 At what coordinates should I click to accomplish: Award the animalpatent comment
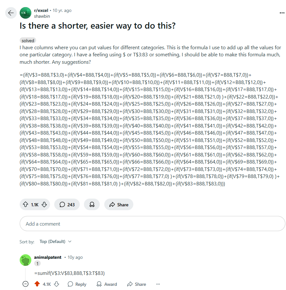[107, 284]
